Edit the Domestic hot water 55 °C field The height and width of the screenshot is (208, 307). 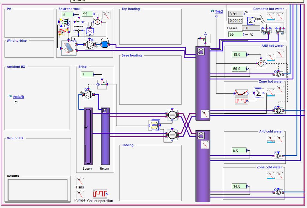(x=236, y=34)
